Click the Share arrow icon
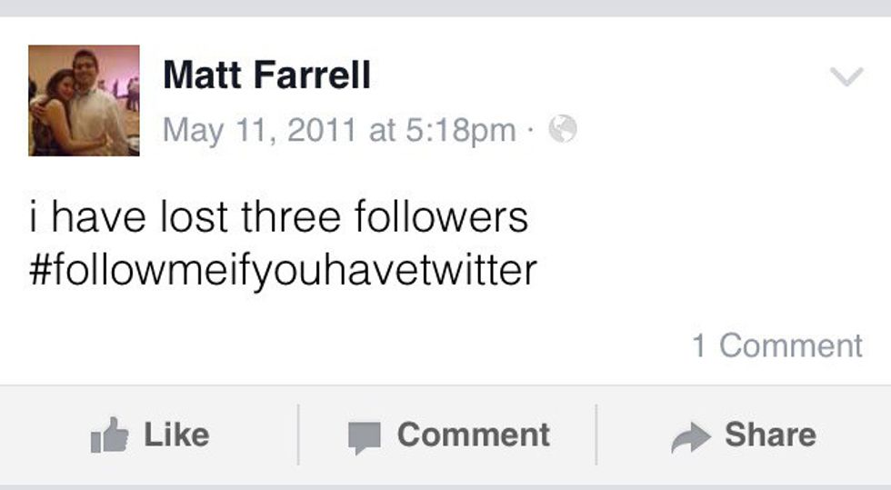 [691, 437]
